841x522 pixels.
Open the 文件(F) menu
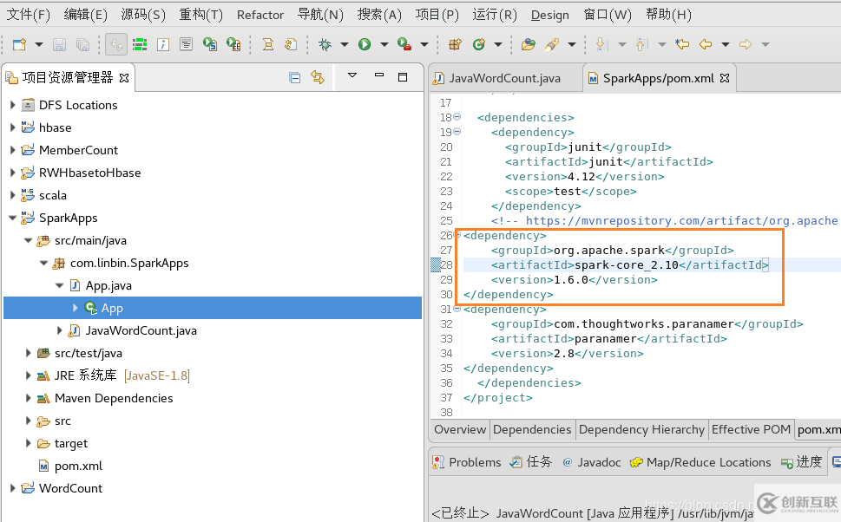click(x=28, y=15)
